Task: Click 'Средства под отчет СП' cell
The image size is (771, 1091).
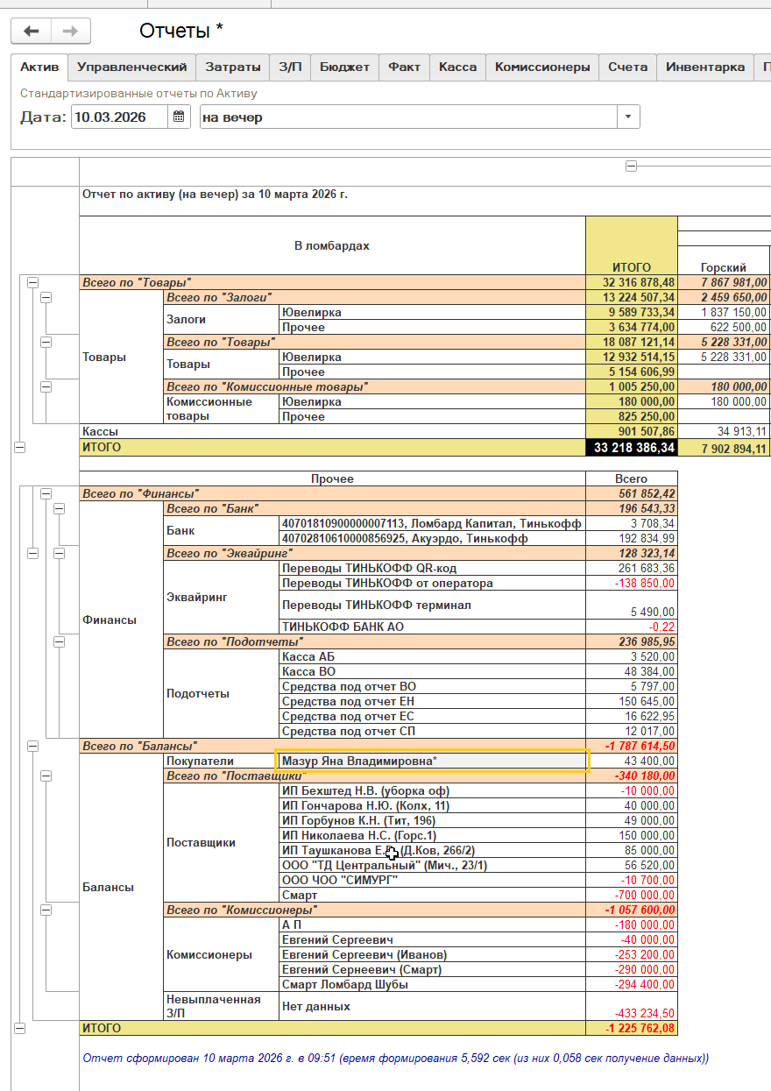Action: pyautogui.click(x=432, y=731)
